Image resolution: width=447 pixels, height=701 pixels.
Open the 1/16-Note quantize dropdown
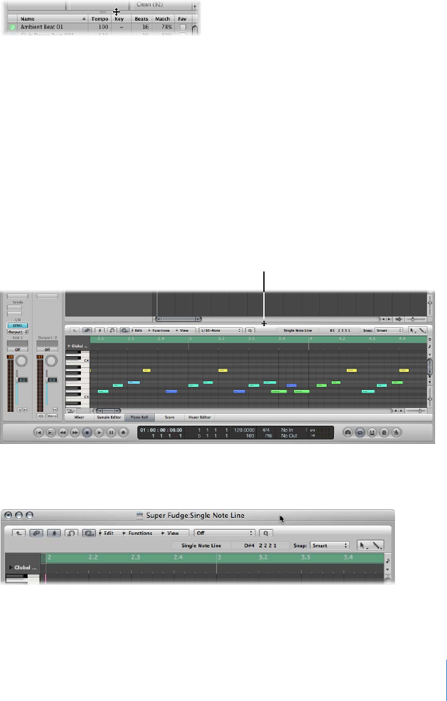click(x=221, y=330)
